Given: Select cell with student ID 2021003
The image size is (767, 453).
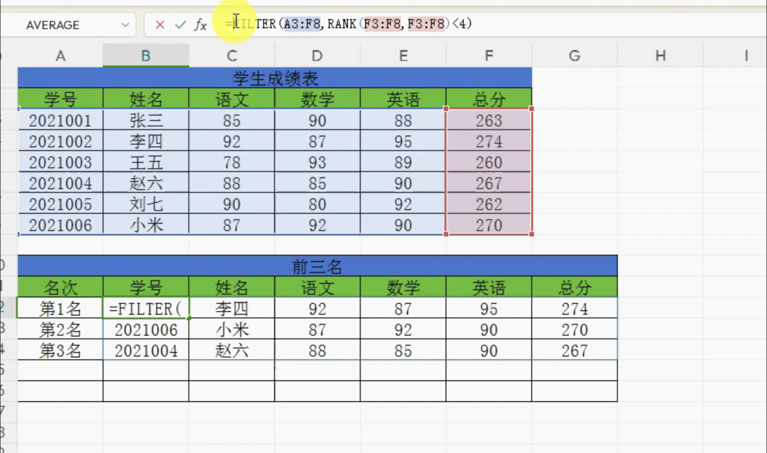Looking at the screenshot, I should pyautogui.click(x=61, y=162).
